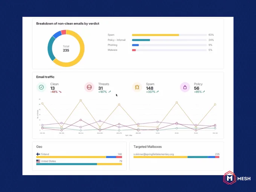Click the 'Total 235' donut center label
This screenshot has width=256, height=192.
(66, 49)
